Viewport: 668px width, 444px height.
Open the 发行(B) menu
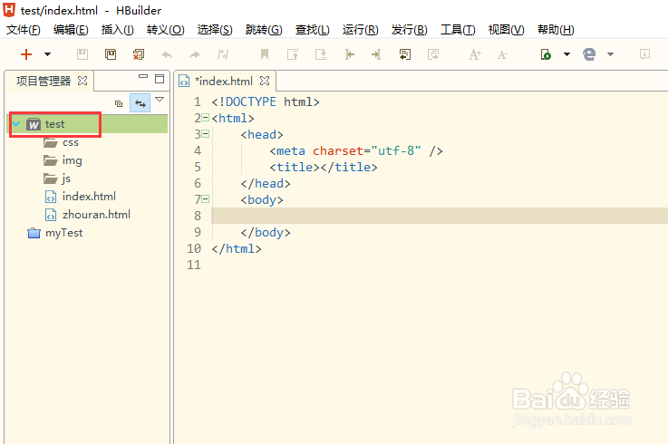point(410,30)
